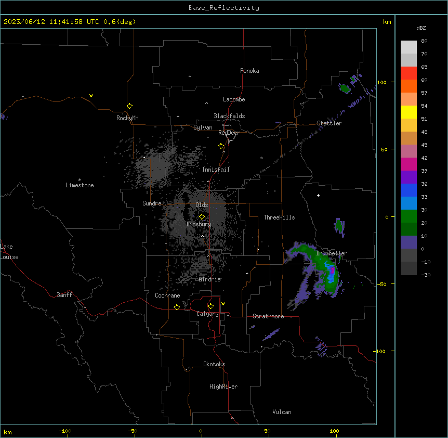Click the Blackfalds label
This screenshot has width=448, height=438.
pyautogui.click(x=229, y=116)
